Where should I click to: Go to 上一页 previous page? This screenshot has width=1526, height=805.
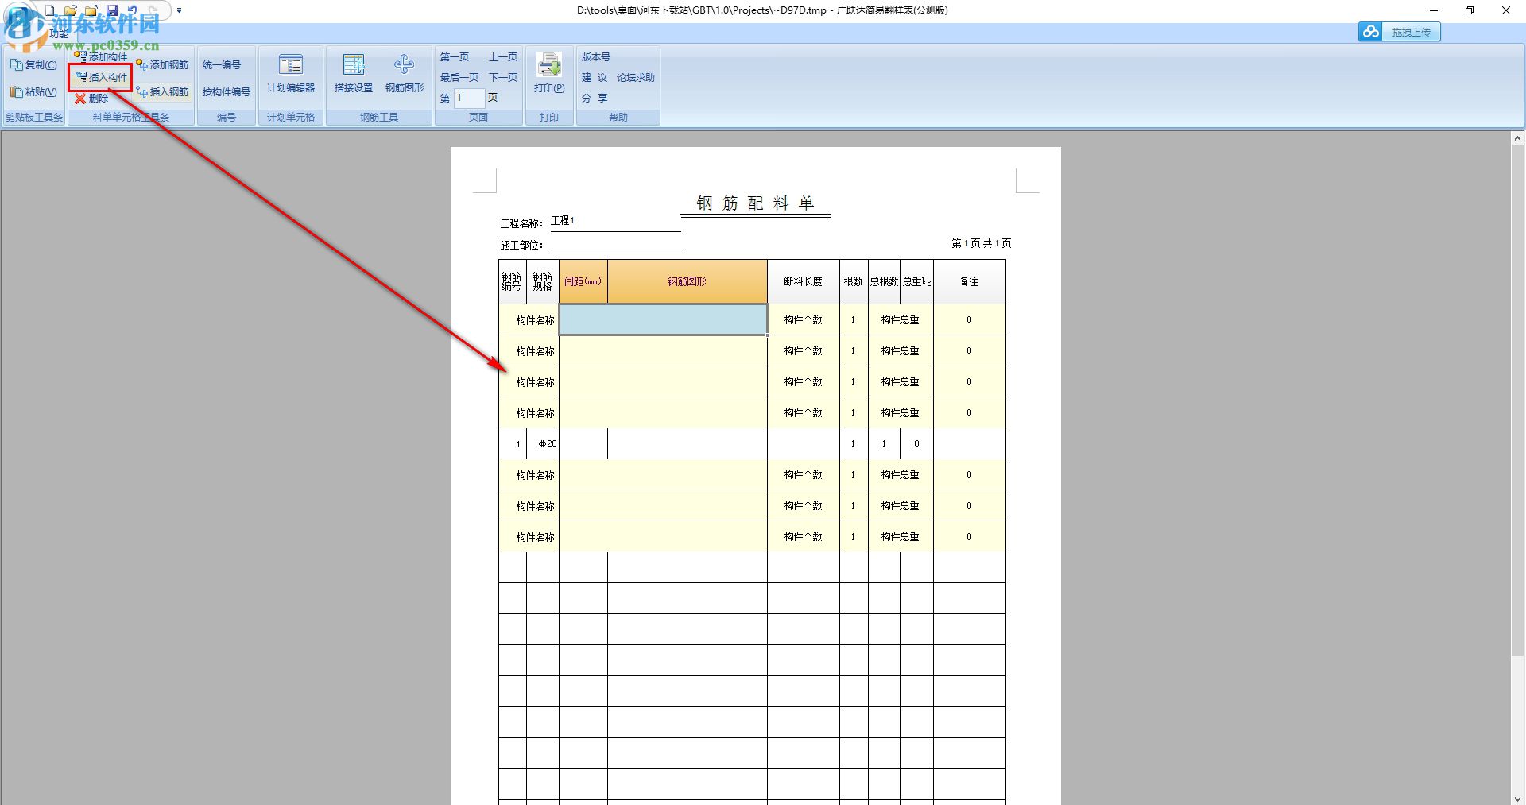(x=503, y=57)
